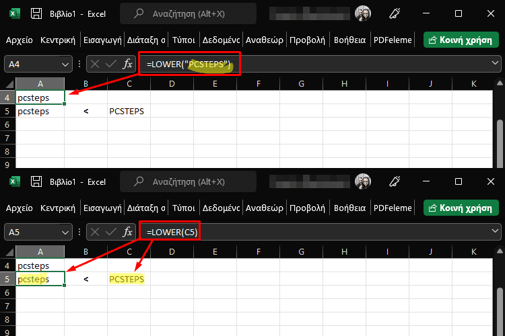
Task: Open the Κεντρική tab in the top window
Action: [x=58, y=40]
